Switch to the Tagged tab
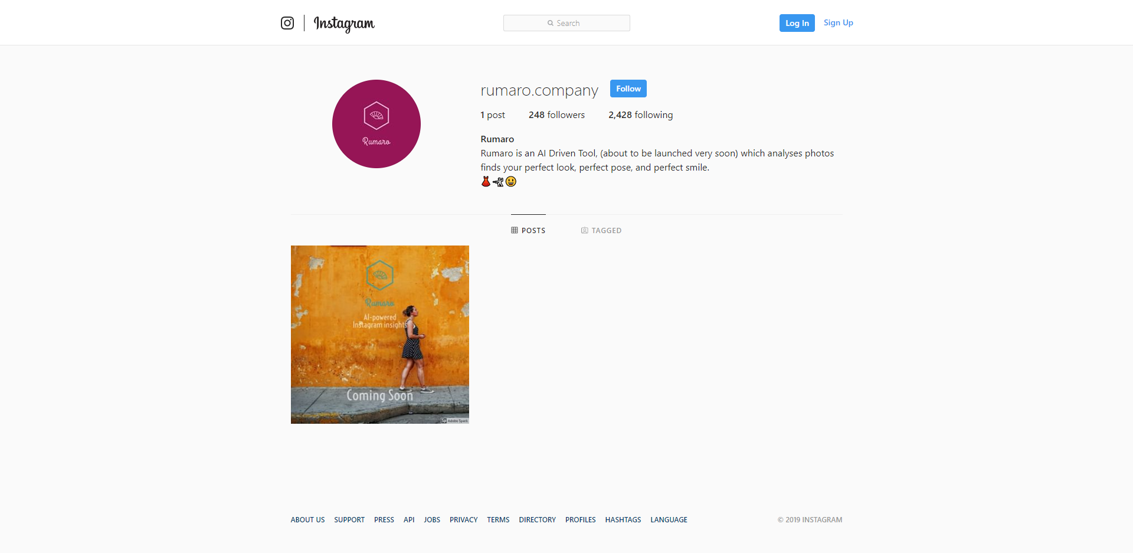Image resolution: width=1133 pixels, height=553 pixels. tap(601, 230)
